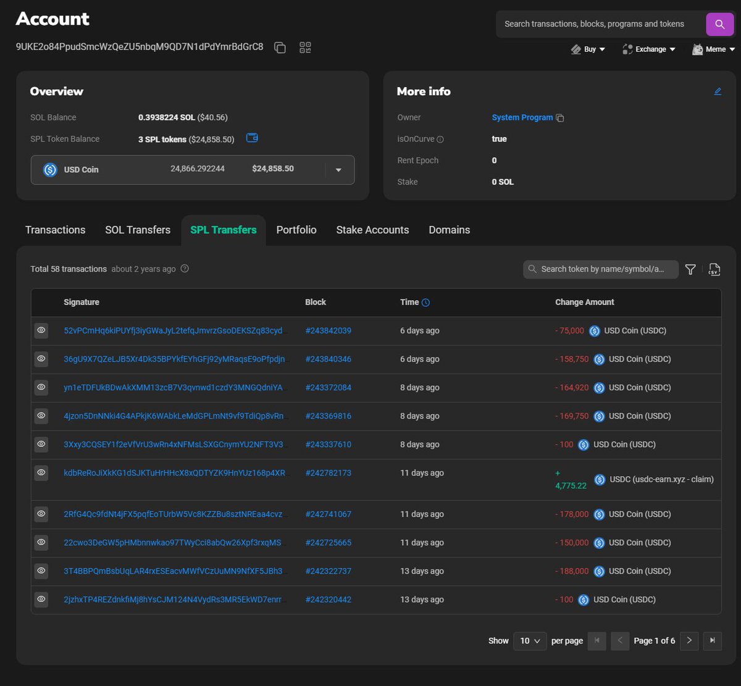Click the Change Amount column header
Viewport: 741px width, 686px height.
tap(585, 303)
